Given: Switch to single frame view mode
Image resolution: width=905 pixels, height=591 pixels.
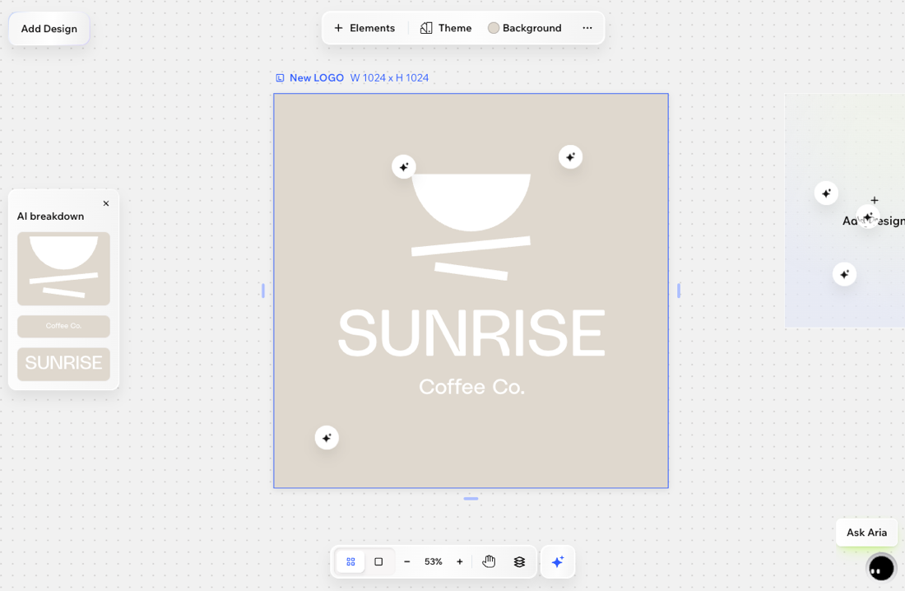Looking at the screenshot, I should pos(378,561).
